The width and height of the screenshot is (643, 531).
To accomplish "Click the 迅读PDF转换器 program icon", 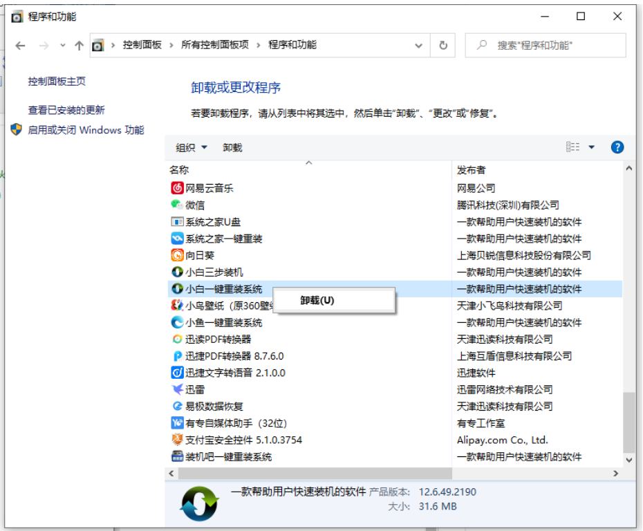I will [x=177, y=339].
